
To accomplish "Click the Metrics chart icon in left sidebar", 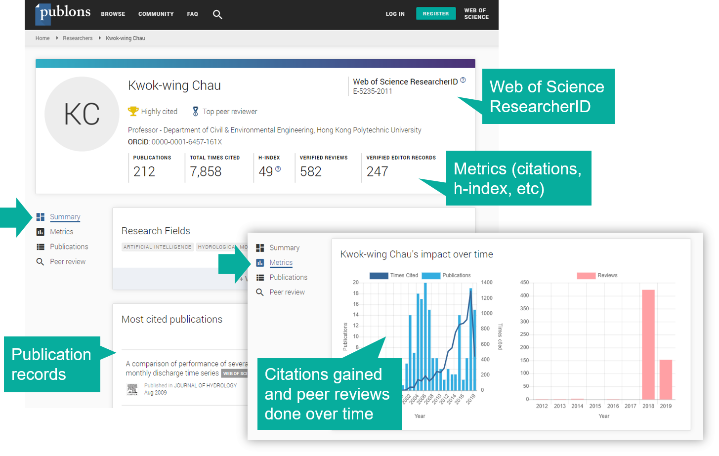I will pos(41,232).
